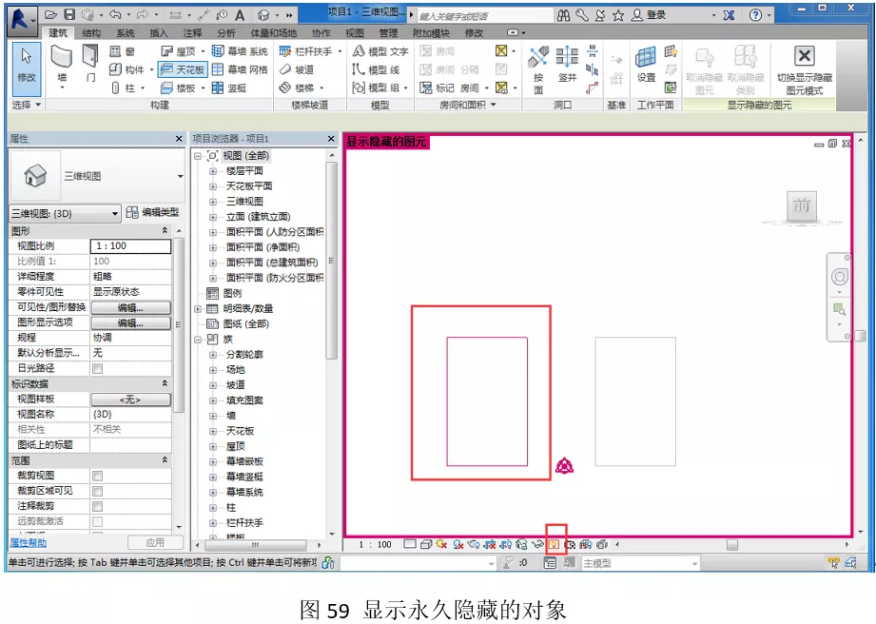
Task: Click the save icon in quick access toolbar
Action: [x=69, y=14]
